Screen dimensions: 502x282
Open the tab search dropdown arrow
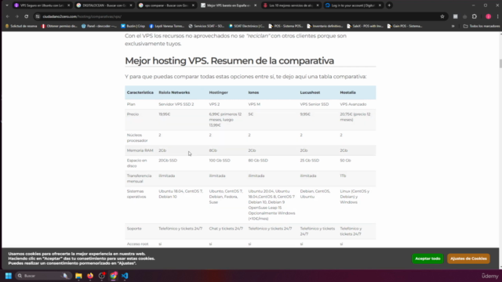pyautogui.click(x=7, y=5)
